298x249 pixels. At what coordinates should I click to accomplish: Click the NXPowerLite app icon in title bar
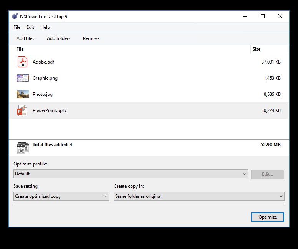tap(15, 17)
